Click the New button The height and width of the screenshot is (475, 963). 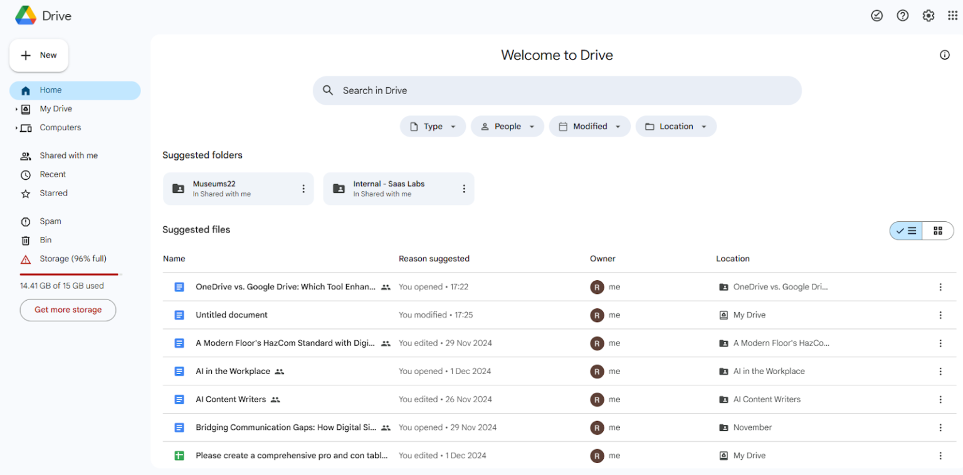tap(38, 55)
